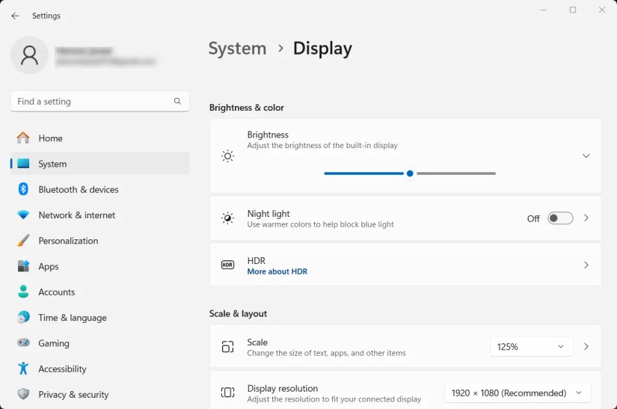Expand the Brightness options chevron
The width and height of the screenshot is (617, 409).
click(586, 156)
